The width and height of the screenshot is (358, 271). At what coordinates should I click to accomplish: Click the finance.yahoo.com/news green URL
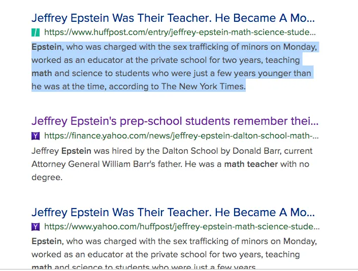pyautogui.click(x=181, y=136)
